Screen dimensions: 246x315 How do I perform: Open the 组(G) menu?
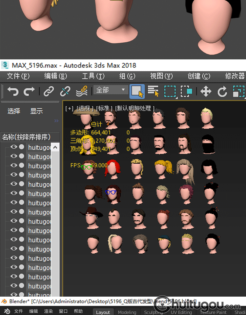tap(127, 76)
